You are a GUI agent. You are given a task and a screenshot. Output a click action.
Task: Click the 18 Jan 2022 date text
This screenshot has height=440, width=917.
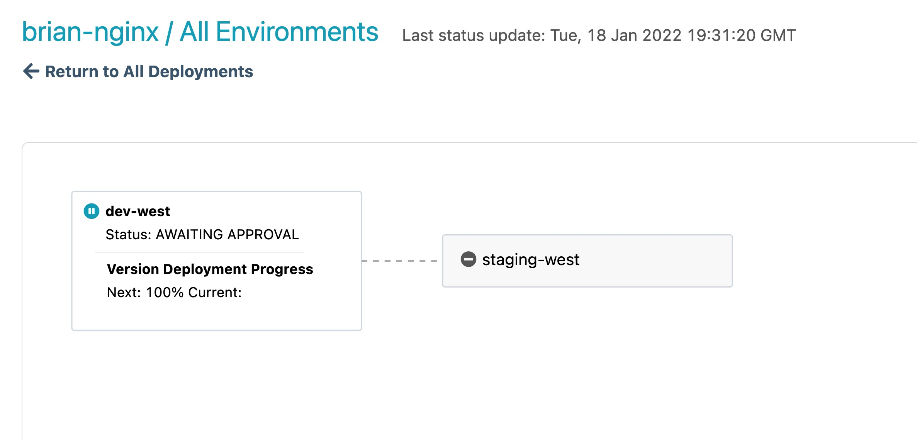pos(634,36)
